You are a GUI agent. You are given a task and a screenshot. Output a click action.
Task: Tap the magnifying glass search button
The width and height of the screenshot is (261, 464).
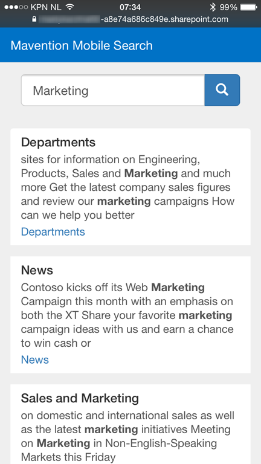coord(222,90)
